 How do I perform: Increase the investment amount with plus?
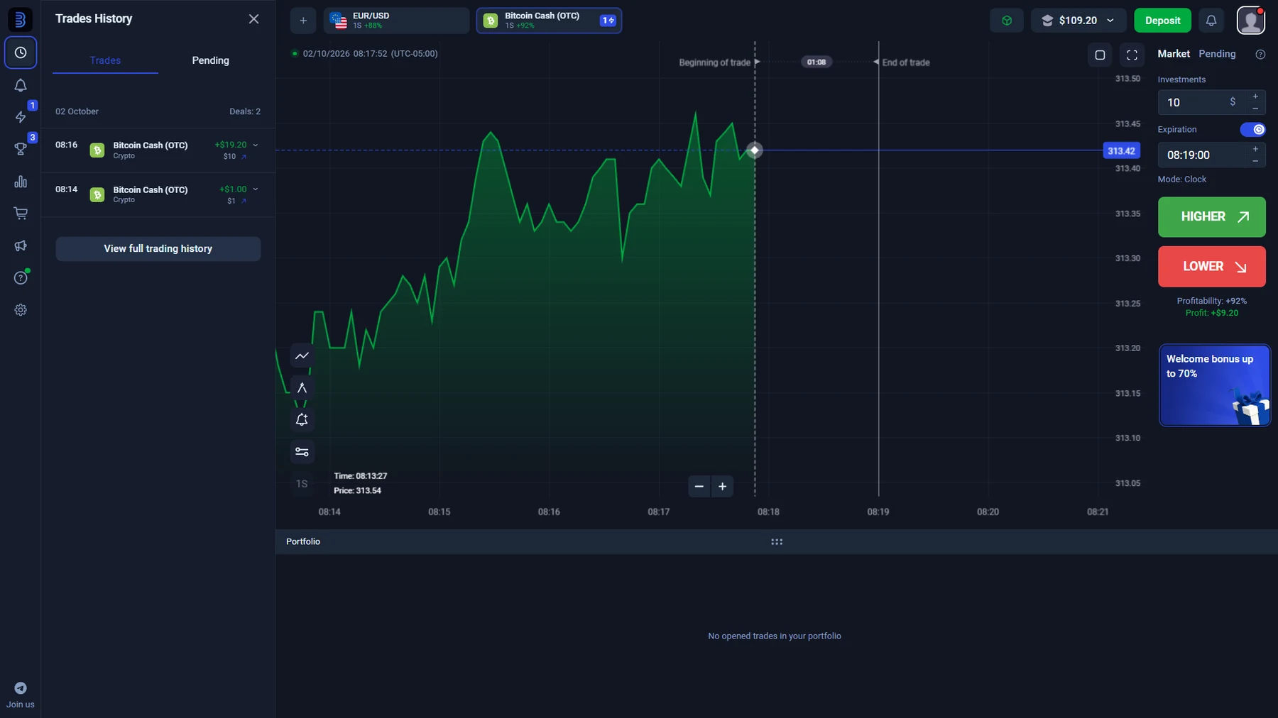tap(1255, 96)
